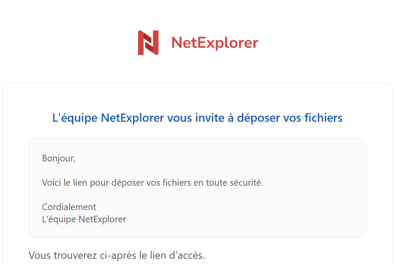
Task: Click the Cordialement closing line
Action: [69, 207]
